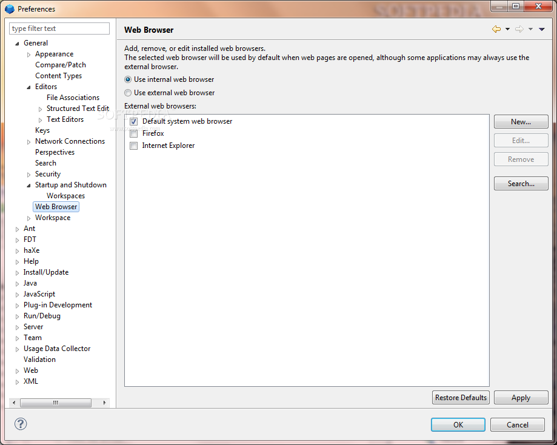Click the Firefox entry in browser list
The image size is (557, 445).
click(x=153, y=133)
